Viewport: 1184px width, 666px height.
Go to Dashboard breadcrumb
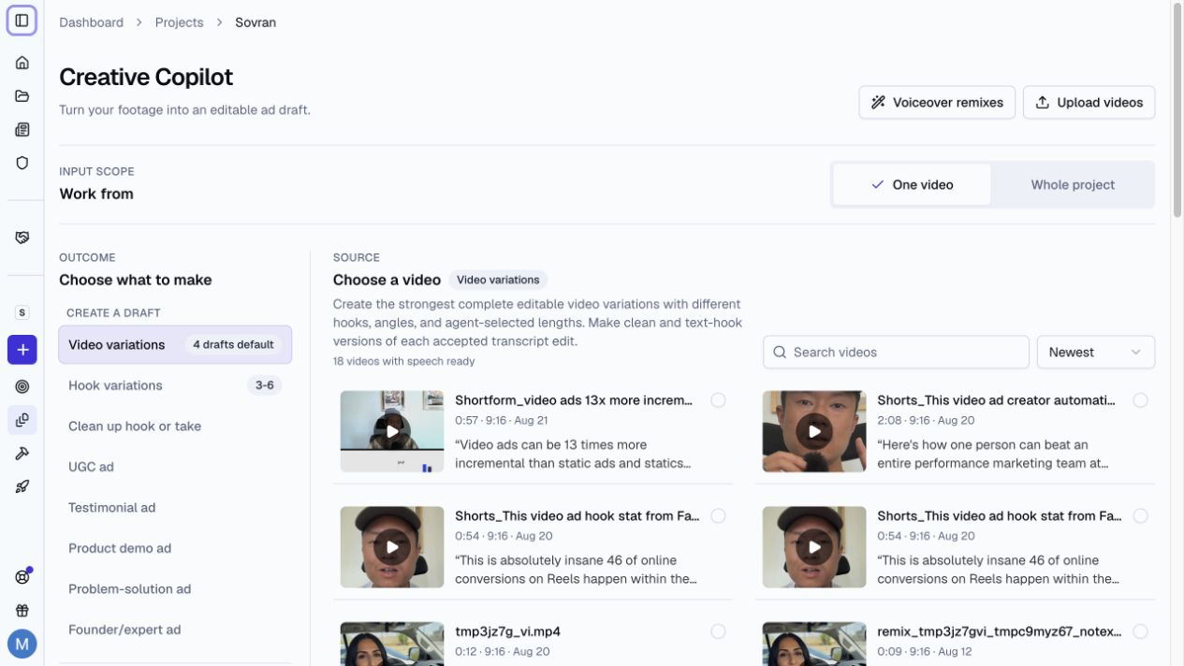91,22
